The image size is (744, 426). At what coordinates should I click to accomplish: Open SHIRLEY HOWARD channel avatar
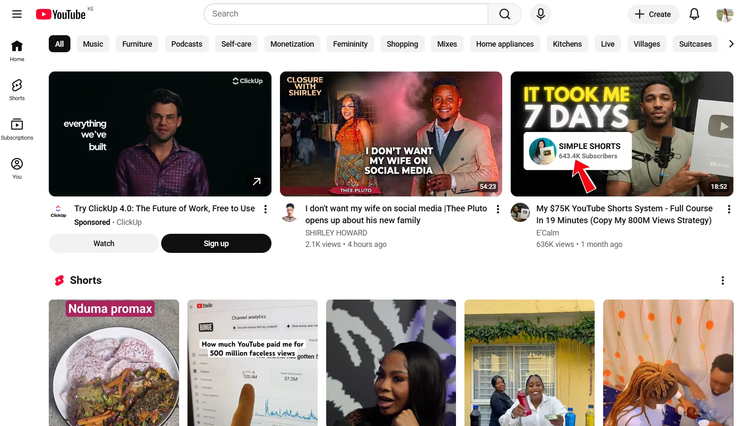tap(290, 212)
